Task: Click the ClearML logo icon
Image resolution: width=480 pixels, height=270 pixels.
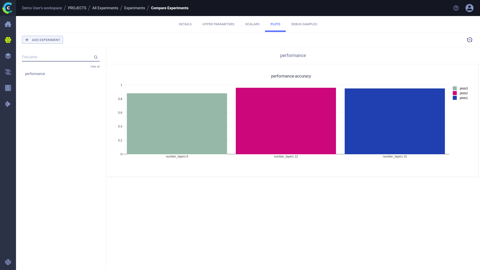Action: pos(8,8)
